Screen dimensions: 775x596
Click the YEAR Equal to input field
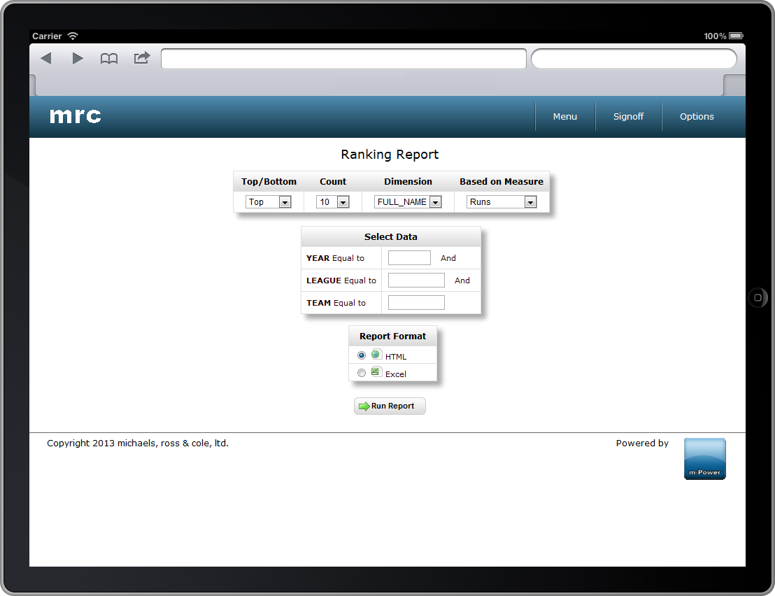(408, 257)
